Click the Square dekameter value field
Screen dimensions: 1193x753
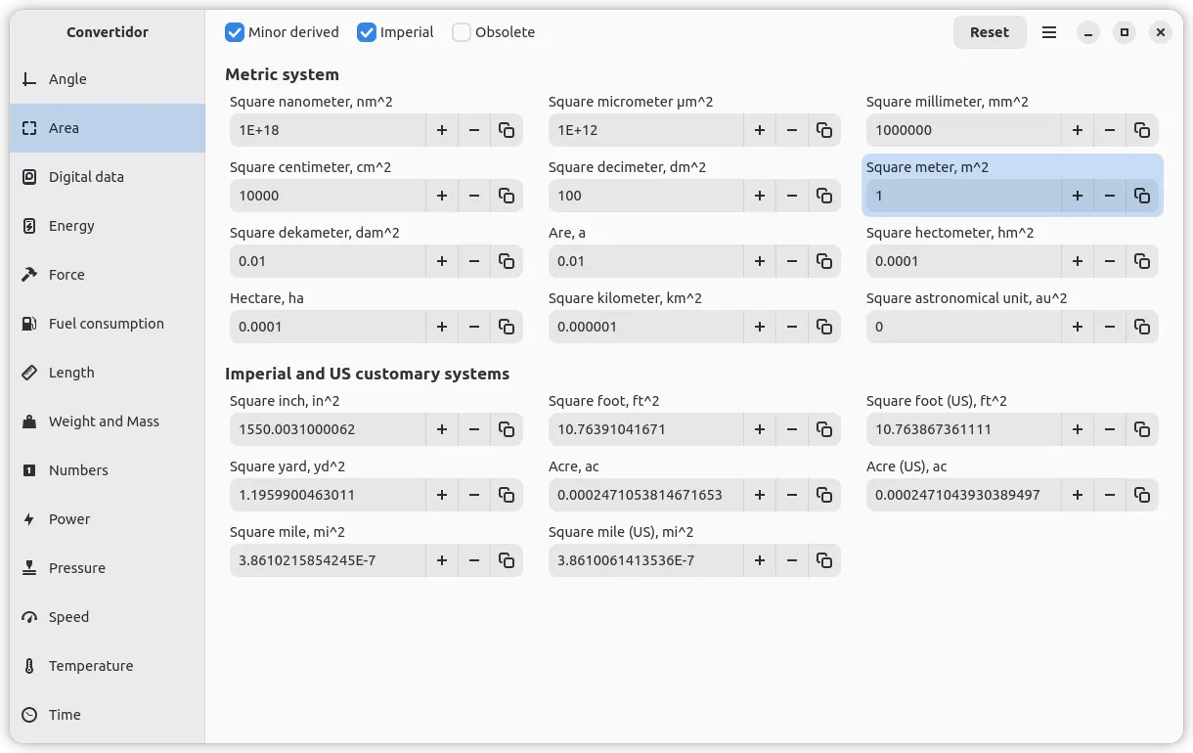[328, 261]
